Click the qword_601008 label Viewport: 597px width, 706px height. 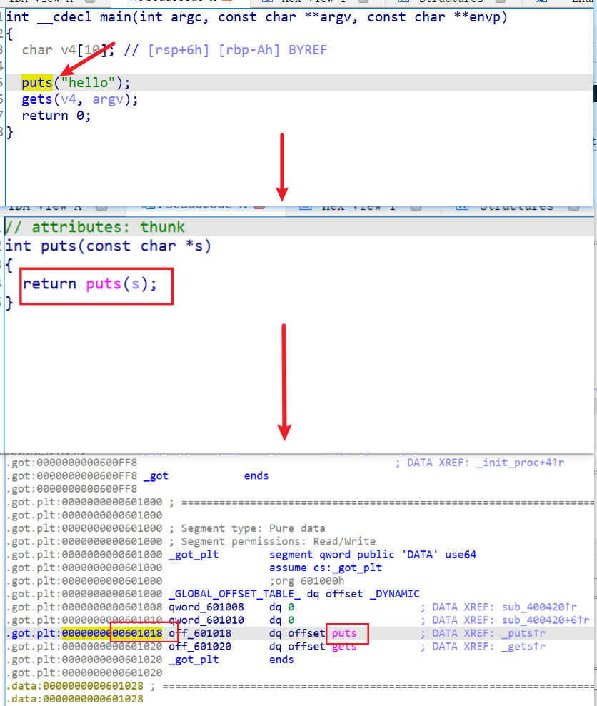[x=206, y=607]
